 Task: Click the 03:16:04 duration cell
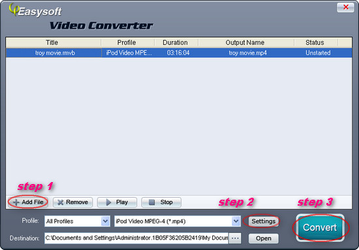click(x=178, y=53)
